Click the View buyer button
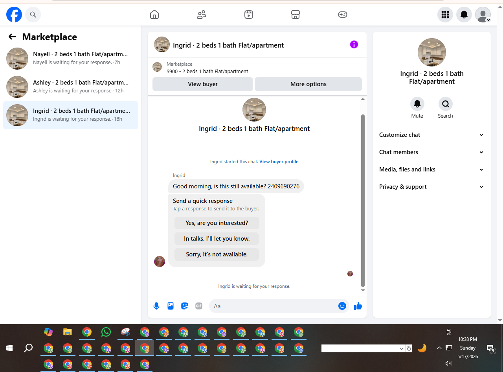 point(203,84)
